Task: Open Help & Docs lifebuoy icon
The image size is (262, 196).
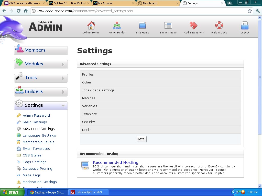Action: click(219, 26)
